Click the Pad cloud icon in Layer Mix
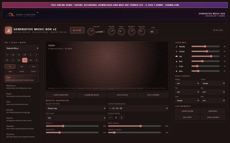The width and height of the screenshot is (230, 143). pyautogui.click(x=176, y=56)
